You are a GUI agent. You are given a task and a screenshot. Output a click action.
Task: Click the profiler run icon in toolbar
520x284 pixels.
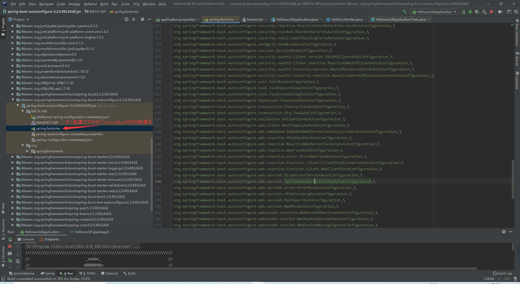484,12
